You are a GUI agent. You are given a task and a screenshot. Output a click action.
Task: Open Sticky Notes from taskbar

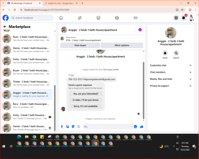tap(42, 137)
